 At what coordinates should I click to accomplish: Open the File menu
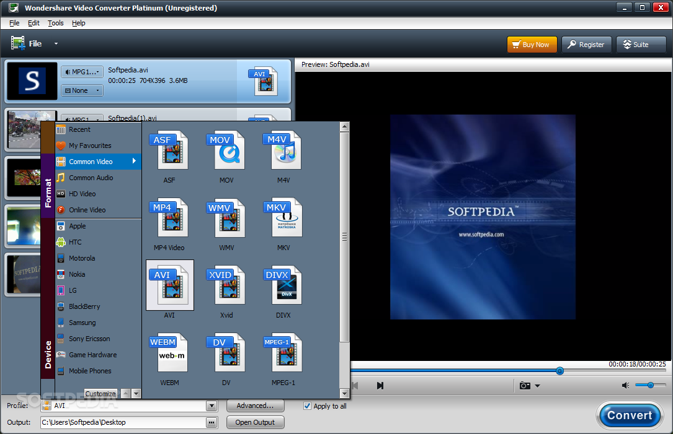pos(14,23)
